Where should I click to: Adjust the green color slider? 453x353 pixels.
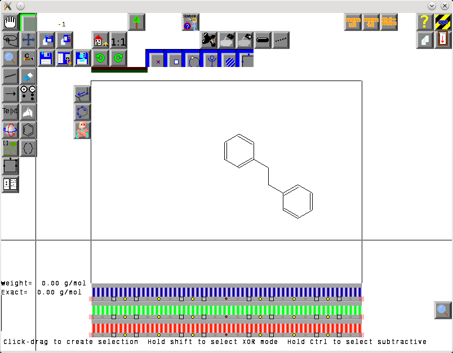[226, 310]
